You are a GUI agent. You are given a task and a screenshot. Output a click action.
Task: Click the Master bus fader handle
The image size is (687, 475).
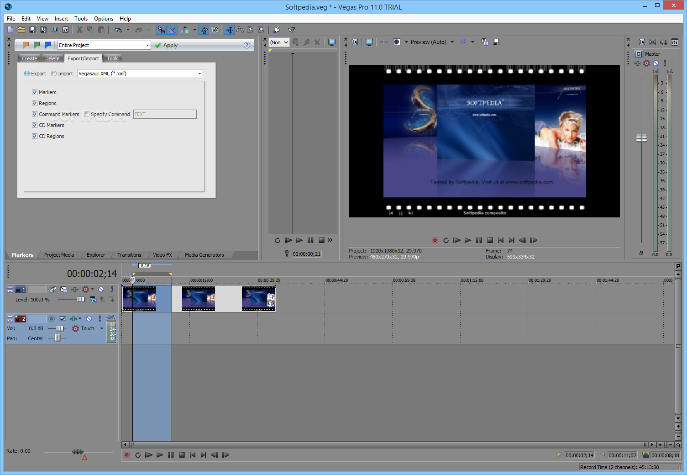click(641, 138)
